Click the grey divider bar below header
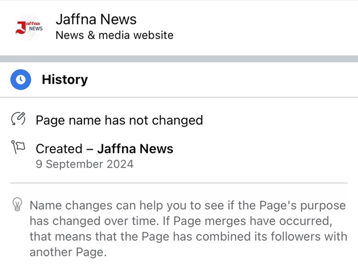The image size is (358, 273). tap(179, 59)
